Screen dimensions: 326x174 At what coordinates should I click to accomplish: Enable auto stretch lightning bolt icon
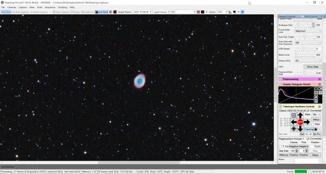(316, 93)
